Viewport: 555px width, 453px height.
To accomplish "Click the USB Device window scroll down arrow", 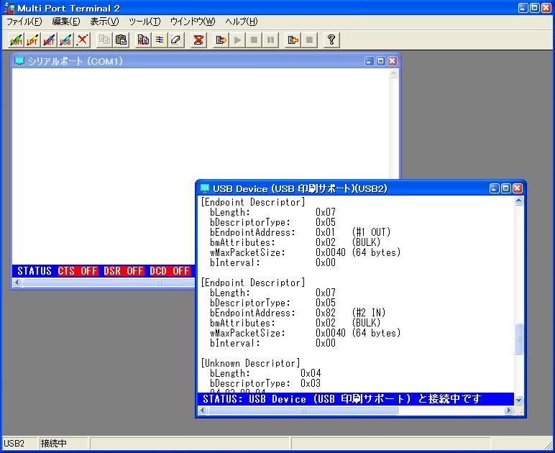I will pyautogui.click(x=519, y=401).
